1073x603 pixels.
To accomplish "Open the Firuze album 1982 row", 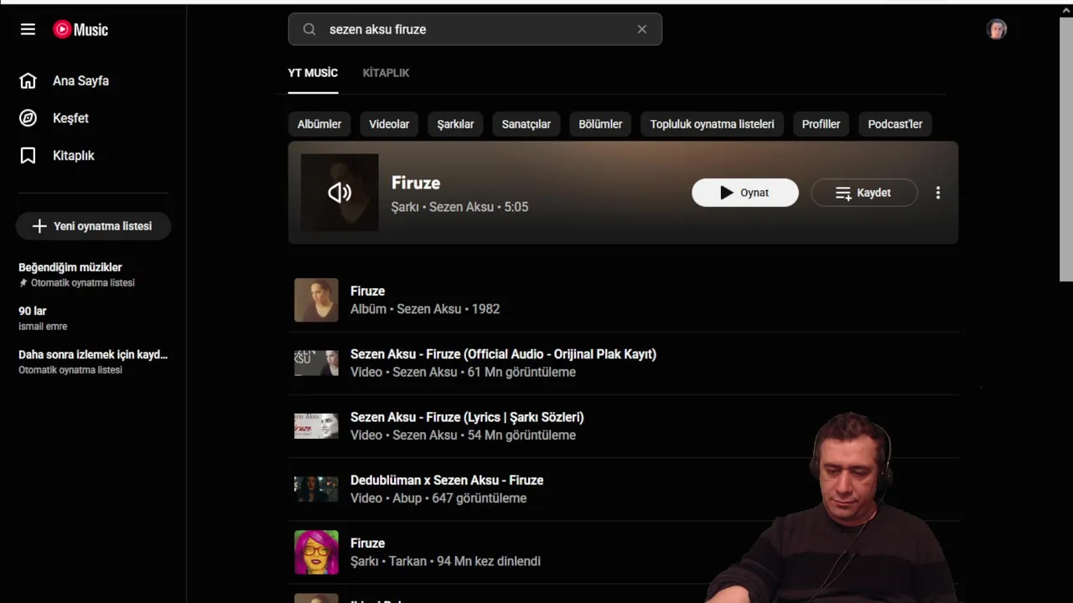I will click(x=623, y=300).
